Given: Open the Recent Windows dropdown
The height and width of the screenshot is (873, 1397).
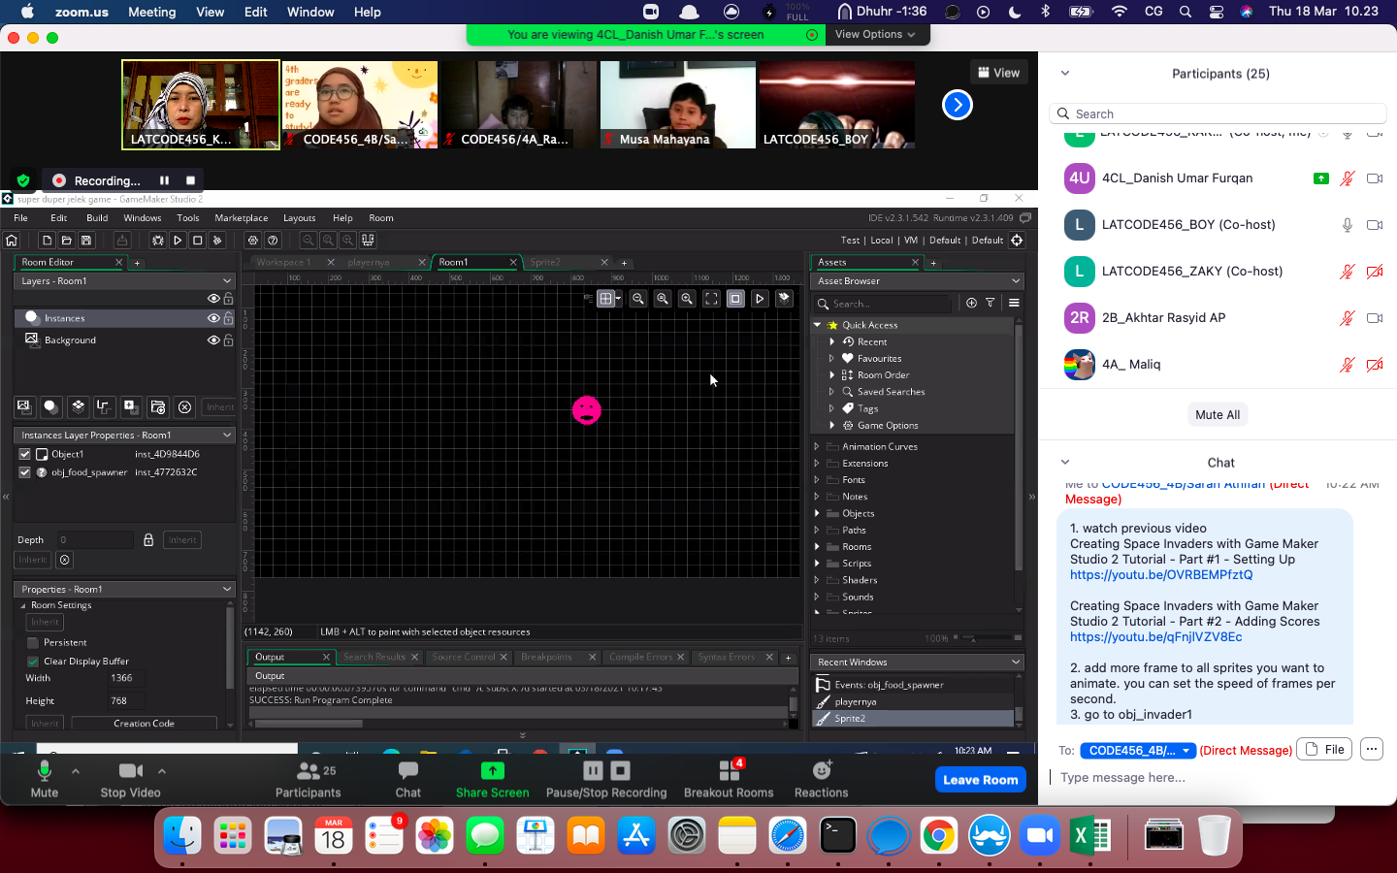Looking at the screenshot, I should tap(1016, 663).
